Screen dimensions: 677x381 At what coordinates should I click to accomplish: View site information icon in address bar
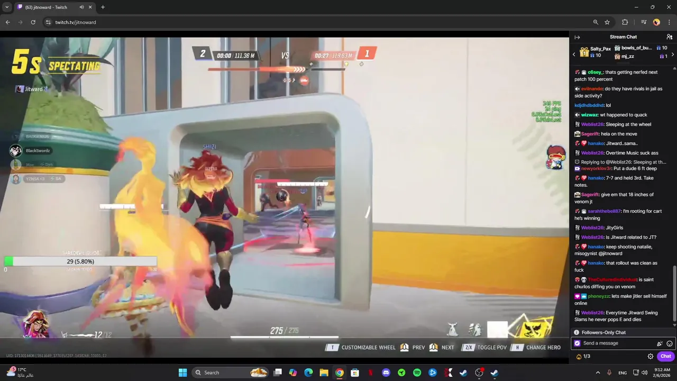tap(48, 22)
